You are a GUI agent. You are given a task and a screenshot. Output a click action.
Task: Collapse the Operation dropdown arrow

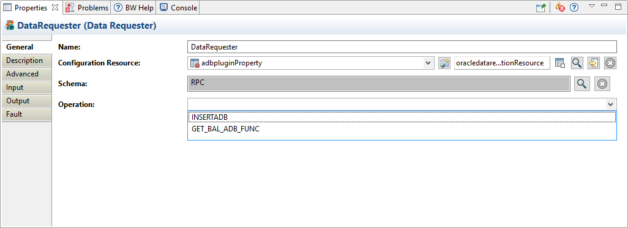(610, 104)
